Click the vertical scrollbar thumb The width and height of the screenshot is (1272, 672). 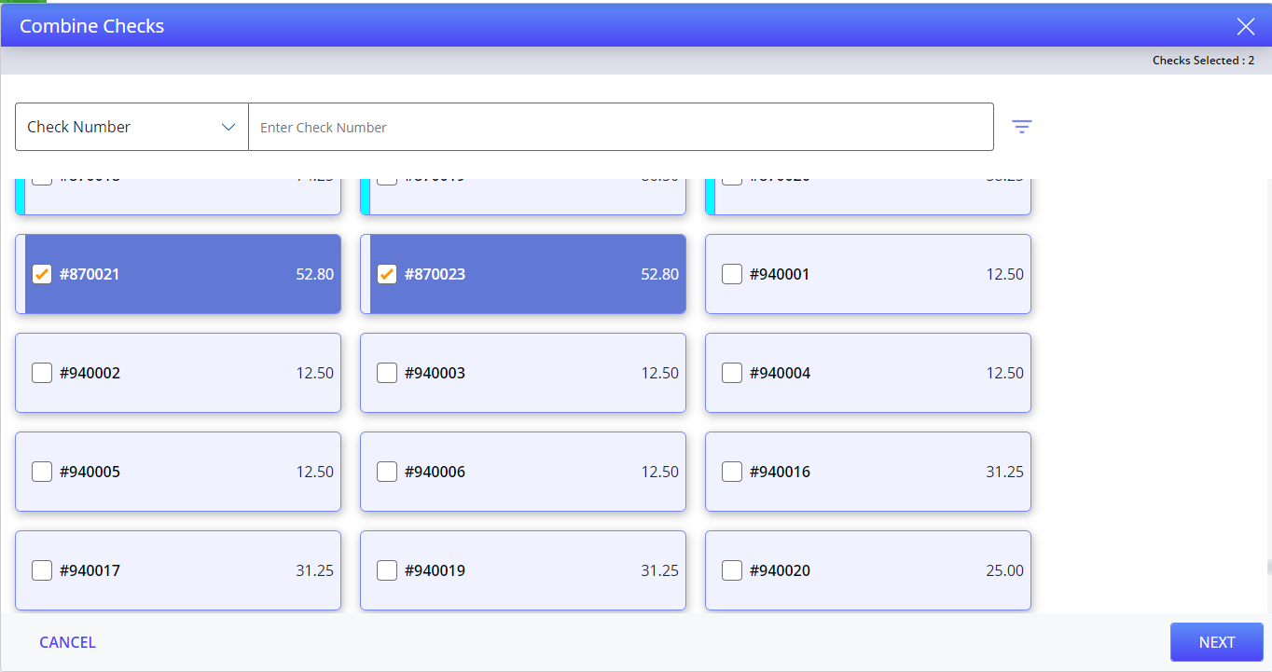pos(1268,567)
